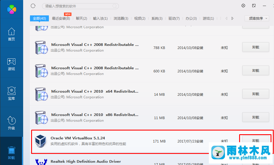Click the installer icon of the 788 KB Visual C++ 2008 row

[41, 48]
